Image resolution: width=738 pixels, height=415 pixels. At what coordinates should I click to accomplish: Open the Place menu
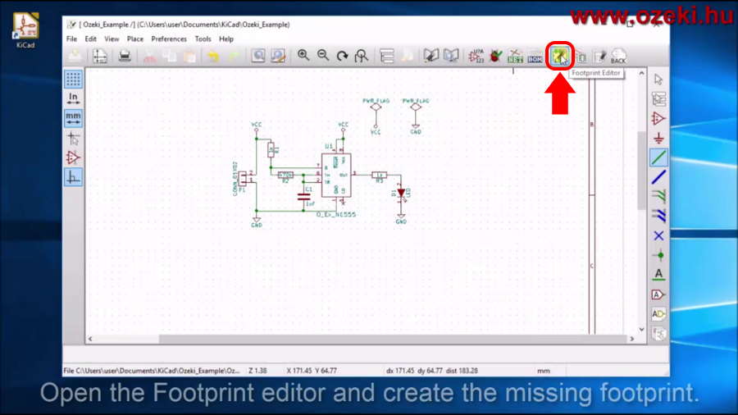click(135, 39)
